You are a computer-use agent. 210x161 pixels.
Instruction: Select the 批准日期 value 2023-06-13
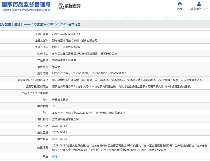click(59, 126)
